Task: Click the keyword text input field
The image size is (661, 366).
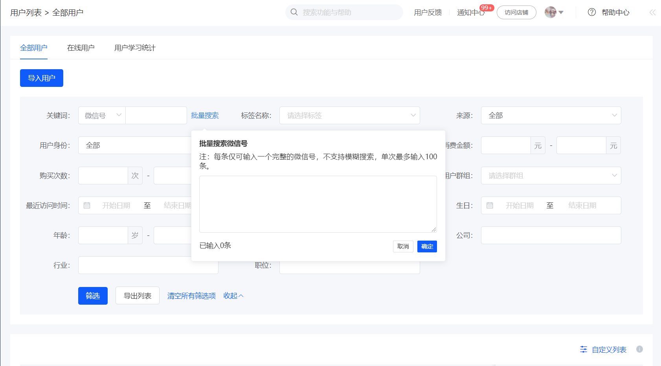Action: 156,115
